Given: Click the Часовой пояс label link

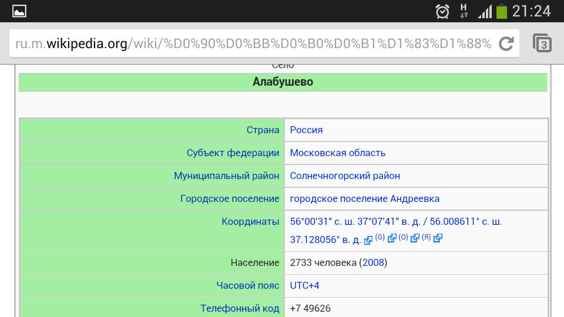Looking at the screenshot, I should point(247,285).
